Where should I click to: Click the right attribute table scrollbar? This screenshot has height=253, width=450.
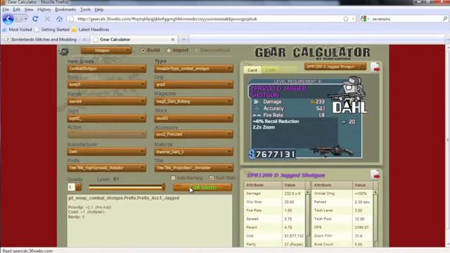point(375,218)
